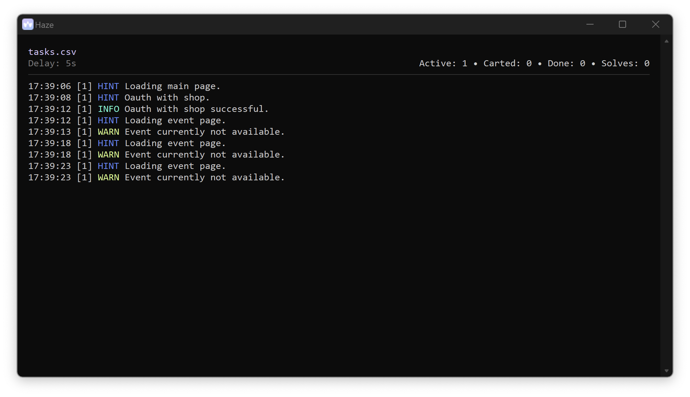
Task: Select the 17:39:06 Loading main page line
Action: coord(124,86)
